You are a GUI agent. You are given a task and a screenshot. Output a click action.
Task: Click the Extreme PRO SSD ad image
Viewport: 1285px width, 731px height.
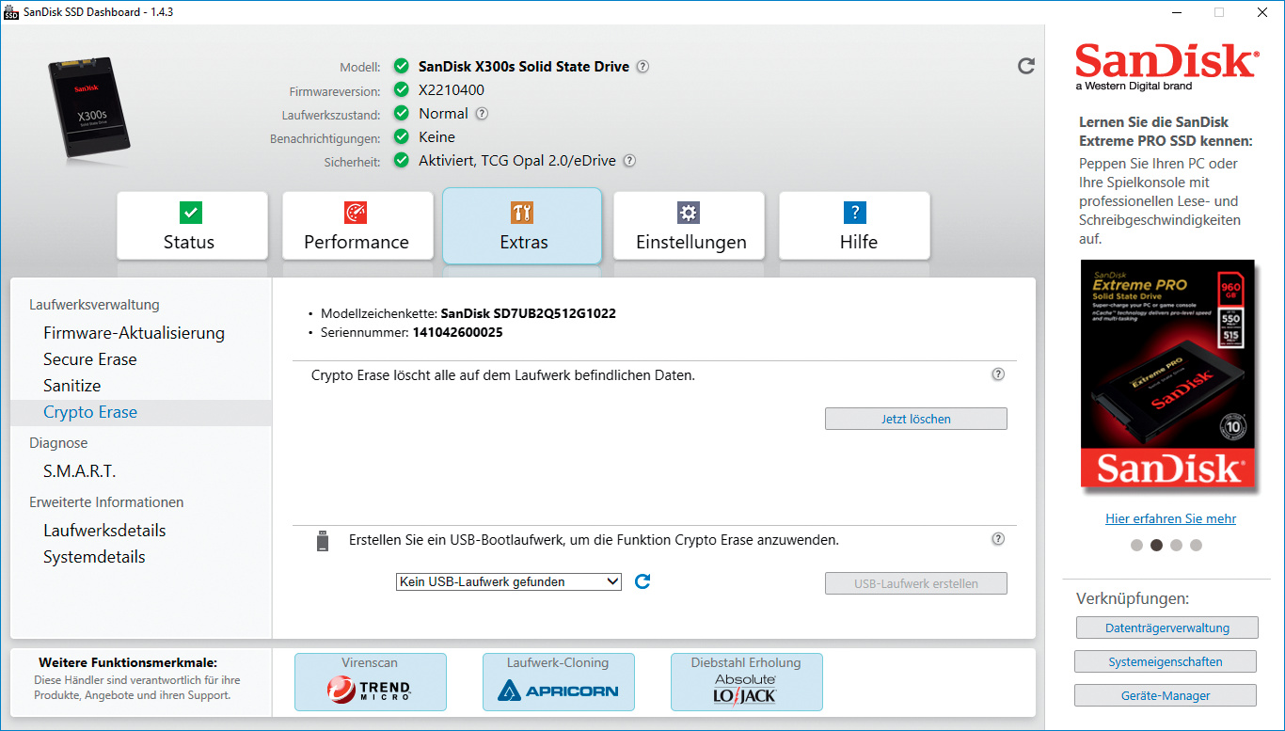(x=1167, y=374)
